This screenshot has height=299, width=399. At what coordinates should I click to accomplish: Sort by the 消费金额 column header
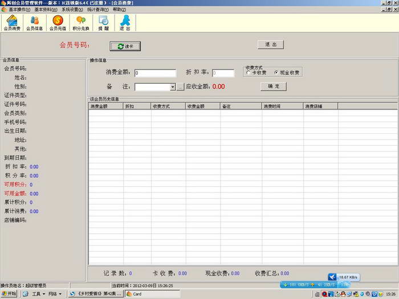106,106
